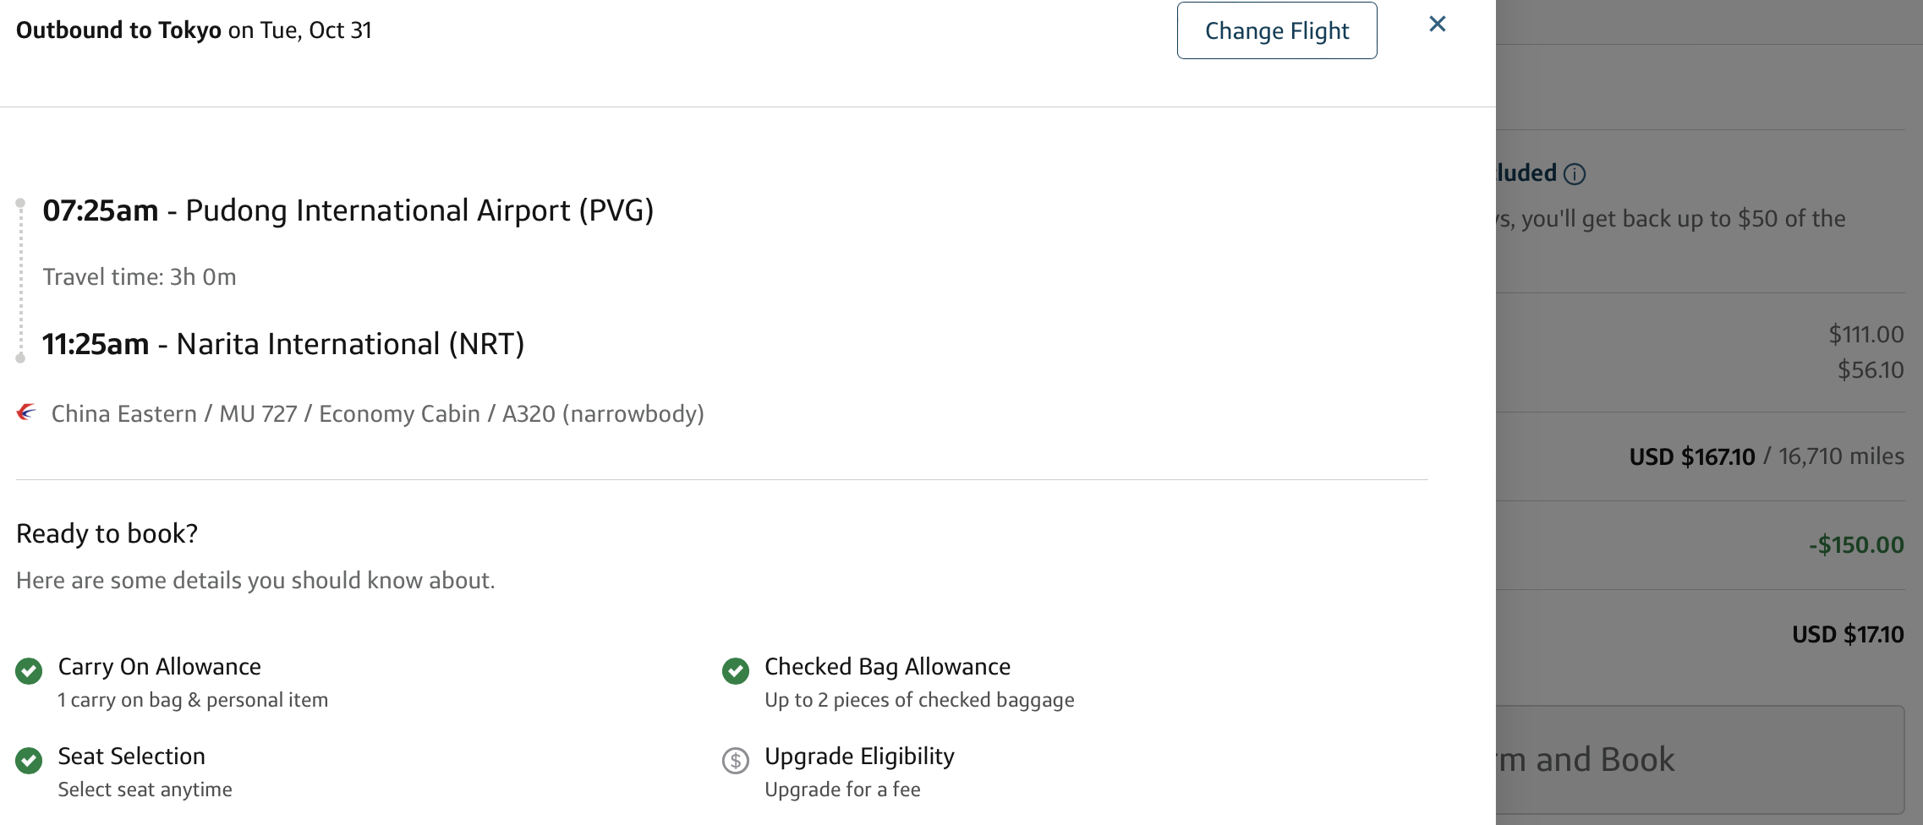The height and width of the screenshot is (825, 1923).
Task: Select the 11:25am Narita arrival line
Action: [283, 344]
